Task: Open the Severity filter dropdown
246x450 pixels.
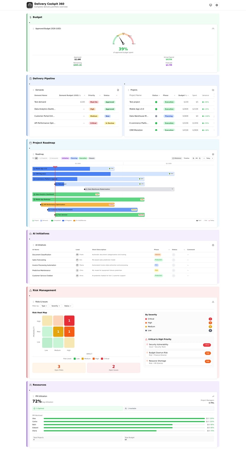Action: 56,306
